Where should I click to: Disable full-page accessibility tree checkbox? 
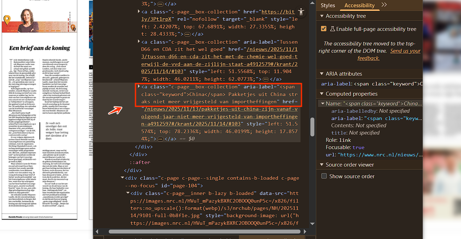324,29
